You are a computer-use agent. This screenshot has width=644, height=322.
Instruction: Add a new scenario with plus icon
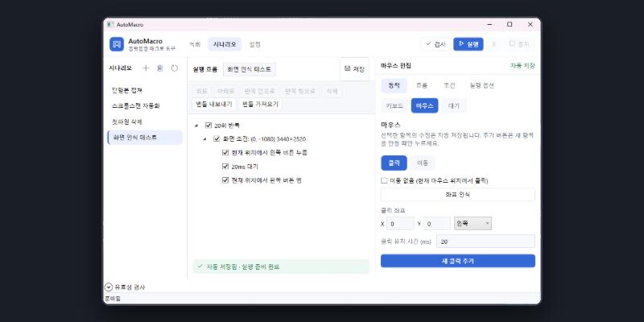(x=146, y=68)
